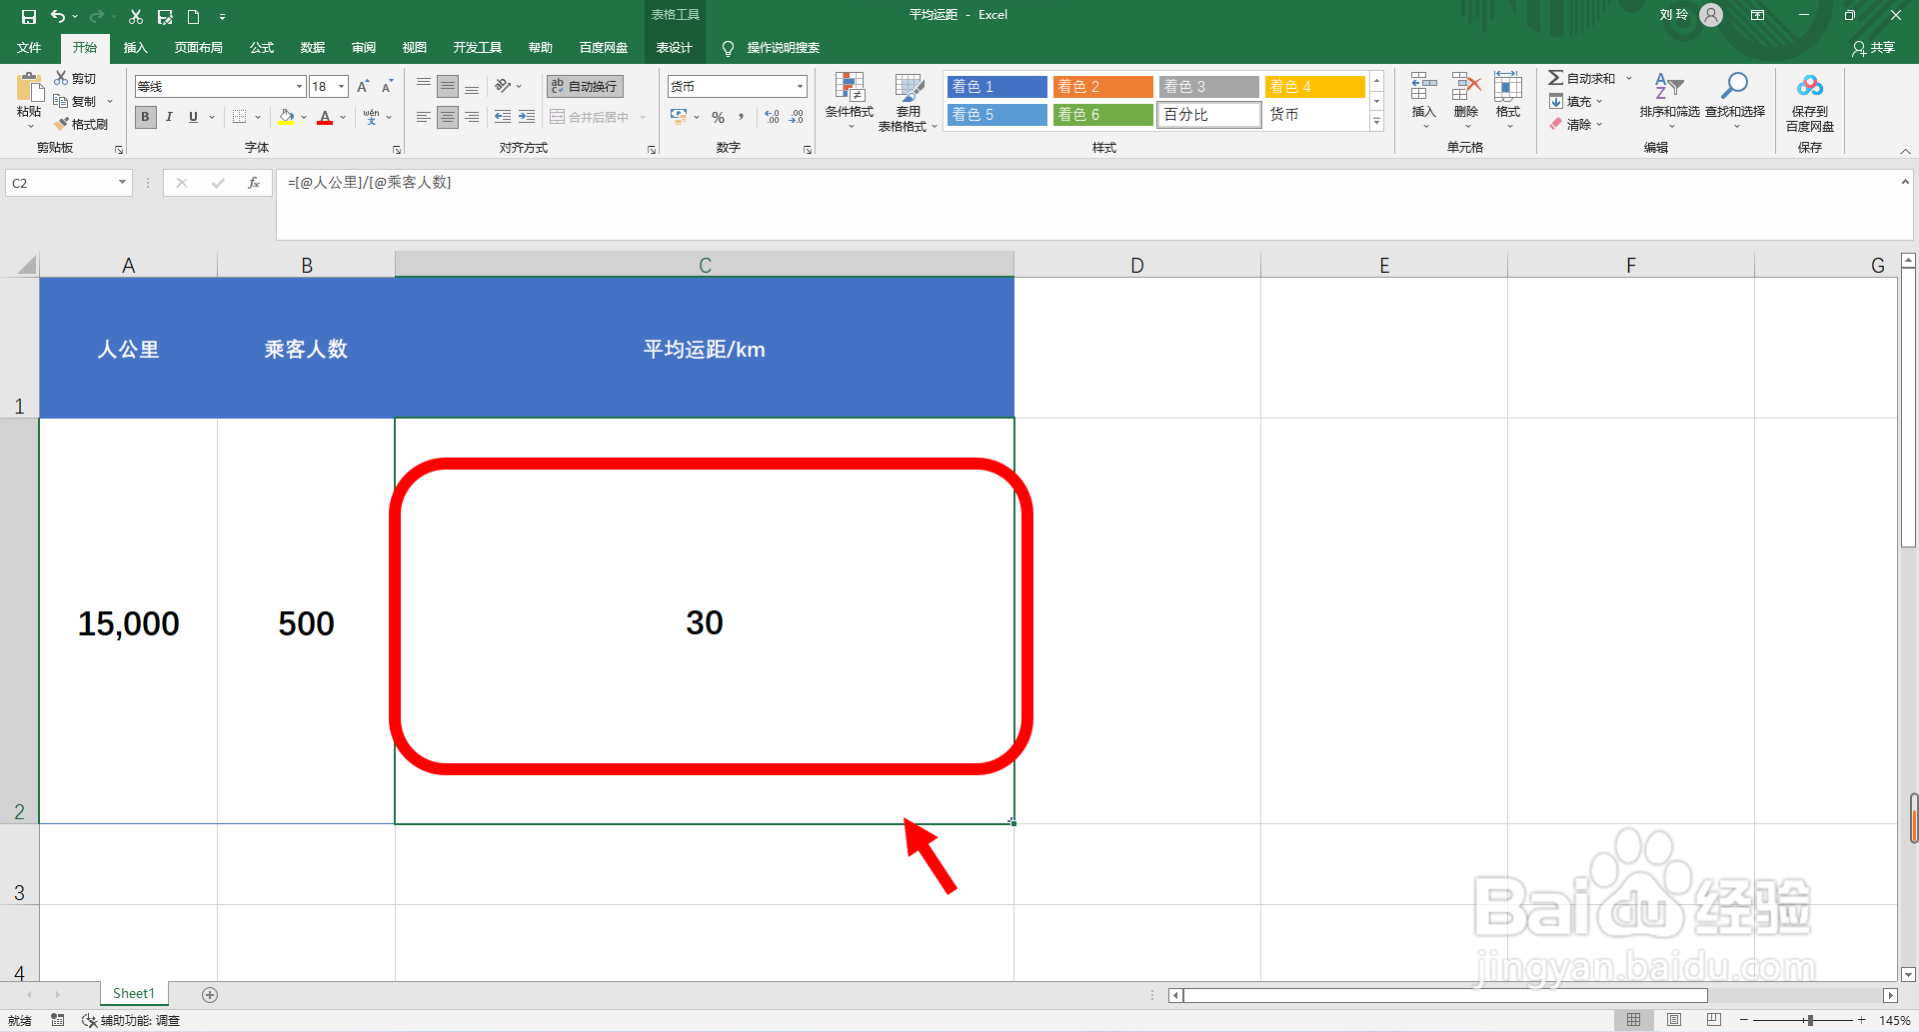
Task: Click the formula bar text
Action: point(369,183)
